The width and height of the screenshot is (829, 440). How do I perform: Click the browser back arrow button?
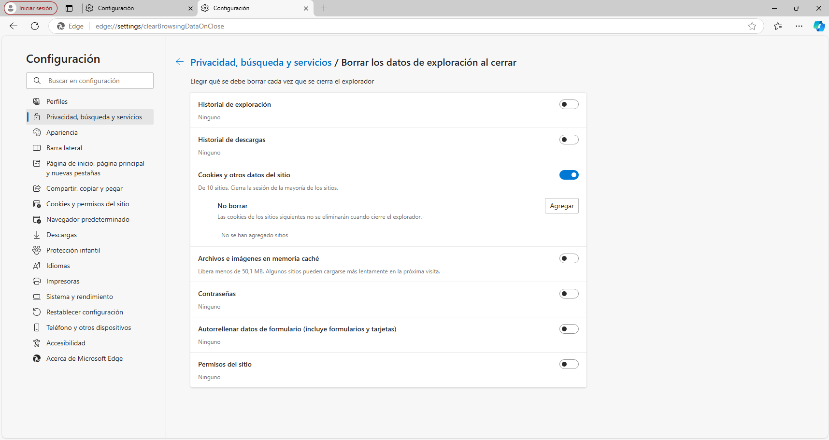(14, 26)
